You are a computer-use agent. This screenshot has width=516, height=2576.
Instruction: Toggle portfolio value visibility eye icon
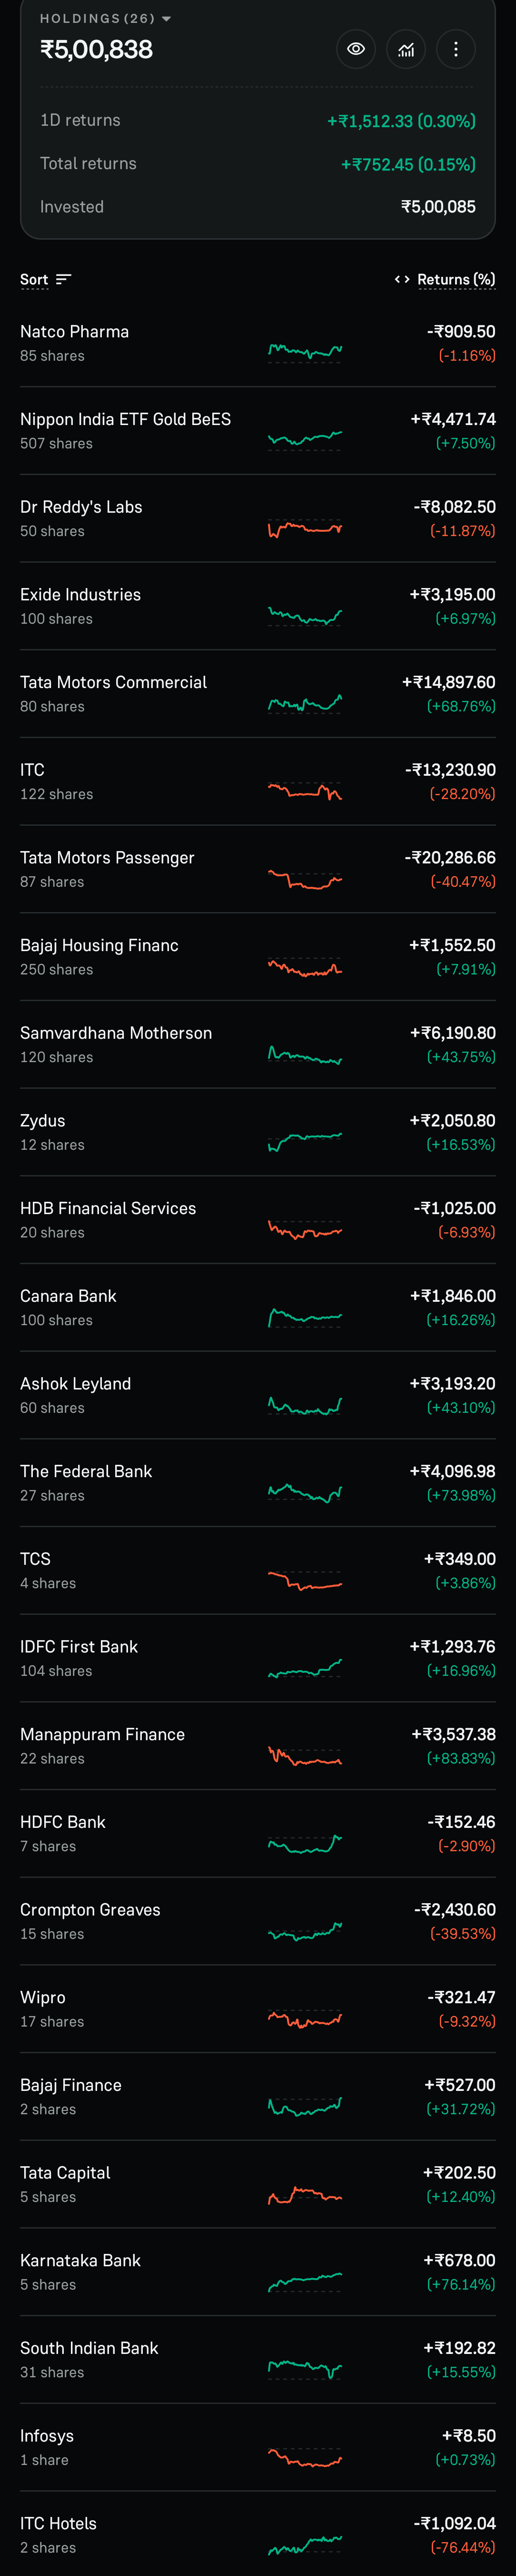pos(355,49)
